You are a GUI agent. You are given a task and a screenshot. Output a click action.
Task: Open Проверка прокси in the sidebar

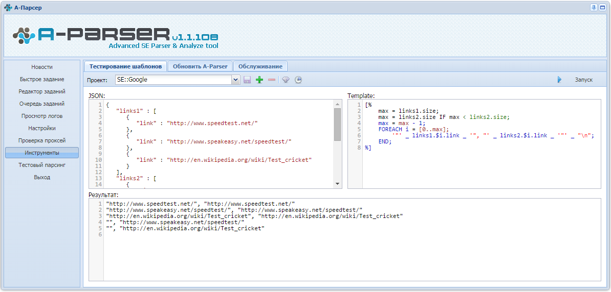click(x=41, y=140)
